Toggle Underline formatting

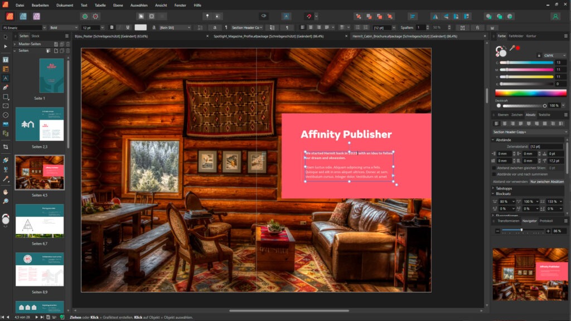point(128,28)
